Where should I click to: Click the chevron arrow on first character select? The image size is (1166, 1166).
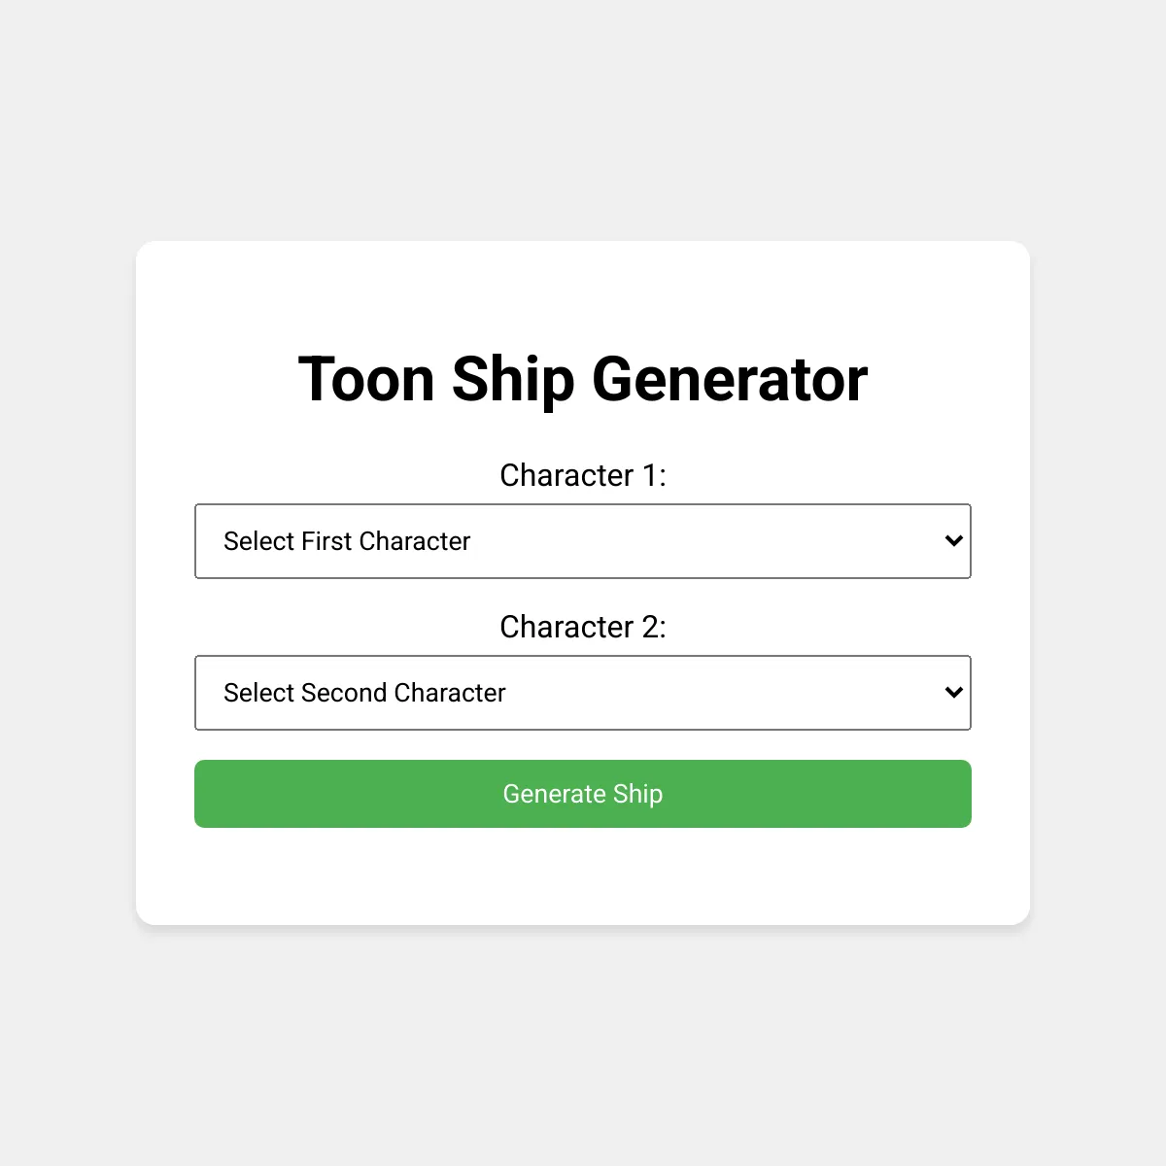coord(954,541)
